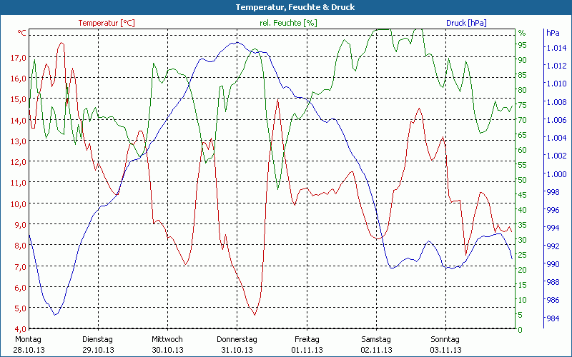Click the Dienstag 29.10.13 date label
572x357 pixels.
98,344
